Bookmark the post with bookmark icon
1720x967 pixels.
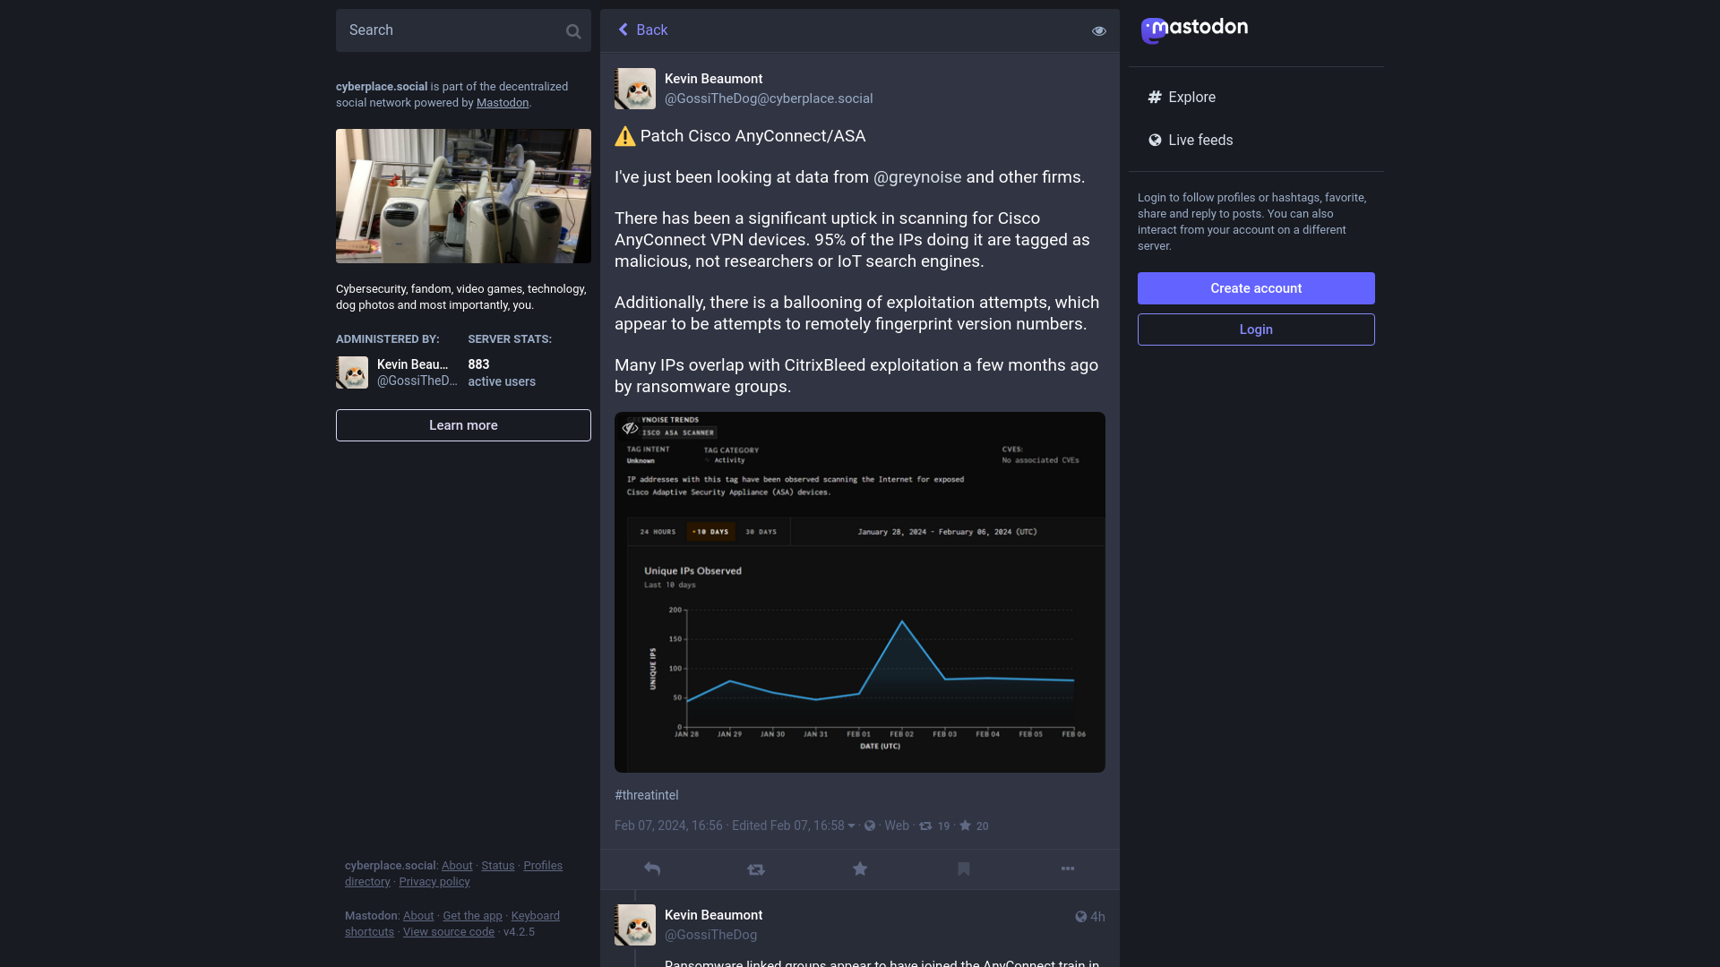coord(964,869)
